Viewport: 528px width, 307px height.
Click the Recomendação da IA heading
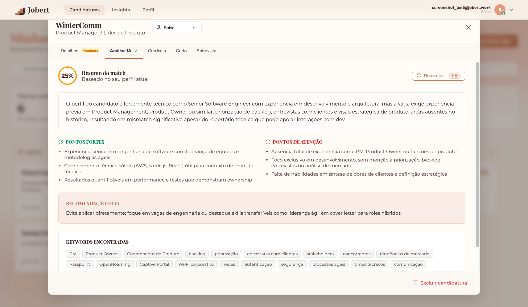[93, 203]
